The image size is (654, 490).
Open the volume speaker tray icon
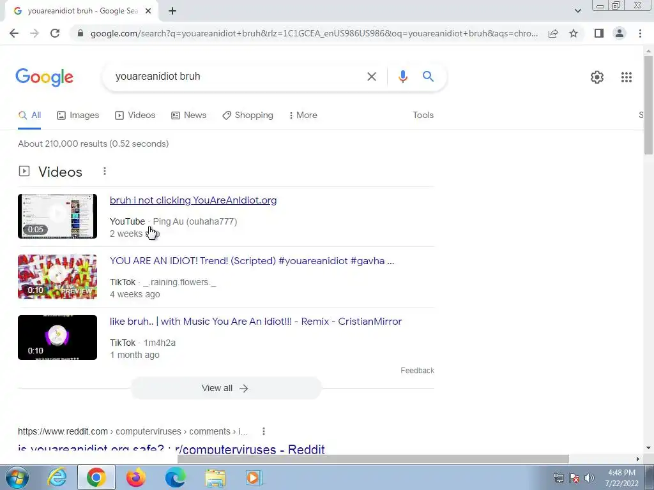[x=589, y=478]
